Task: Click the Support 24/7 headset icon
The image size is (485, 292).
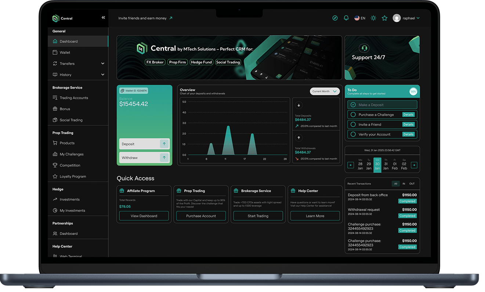Action: (364, 48)
